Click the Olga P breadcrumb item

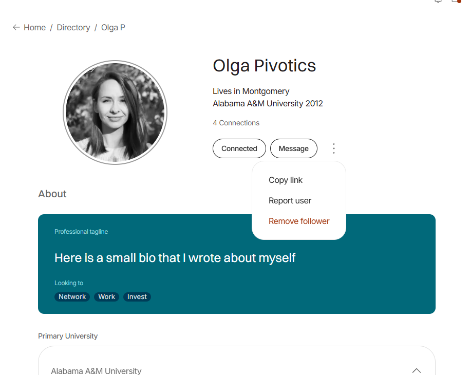pyautogui.click(x=113, y=28)
